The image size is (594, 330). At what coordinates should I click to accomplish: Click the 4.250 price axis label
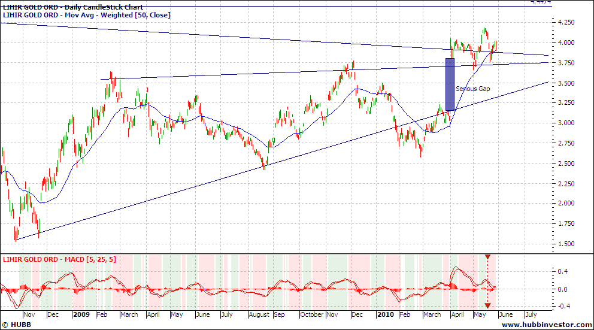click(x=566, y=22)
